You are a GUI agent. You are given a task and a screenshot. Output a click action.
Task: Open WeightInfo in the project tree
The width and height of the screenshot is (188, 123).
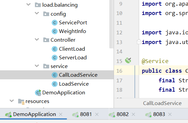pos(72,31)
